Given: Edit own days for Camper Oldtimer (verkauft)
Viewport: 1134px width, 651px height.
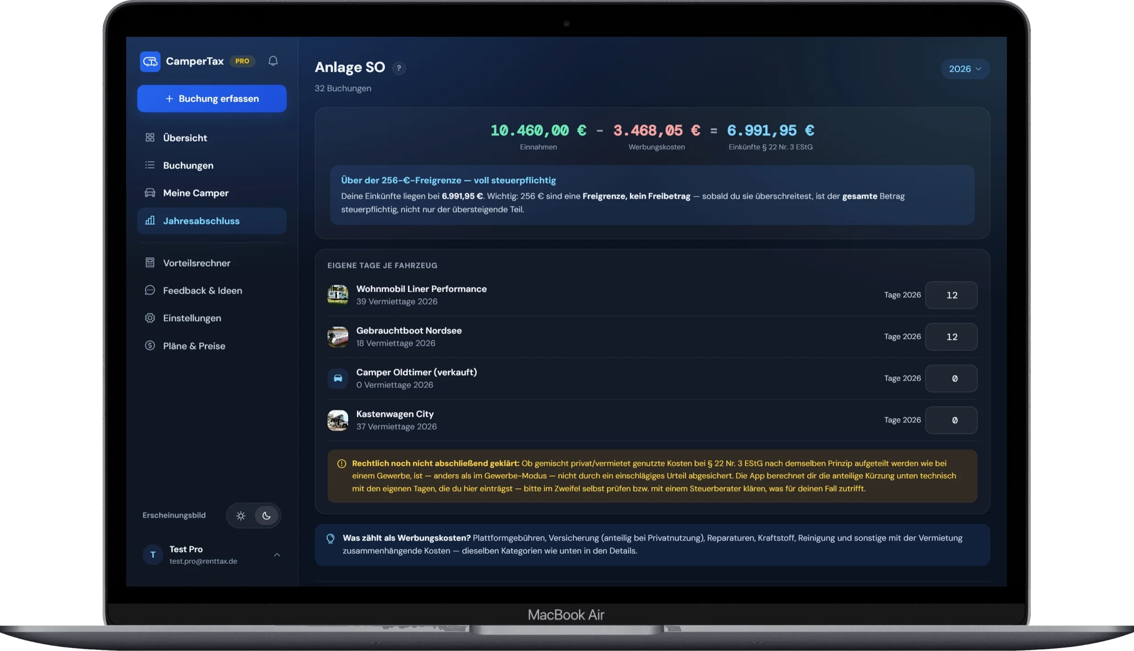Looking at the screenshot, I should 951,378.
